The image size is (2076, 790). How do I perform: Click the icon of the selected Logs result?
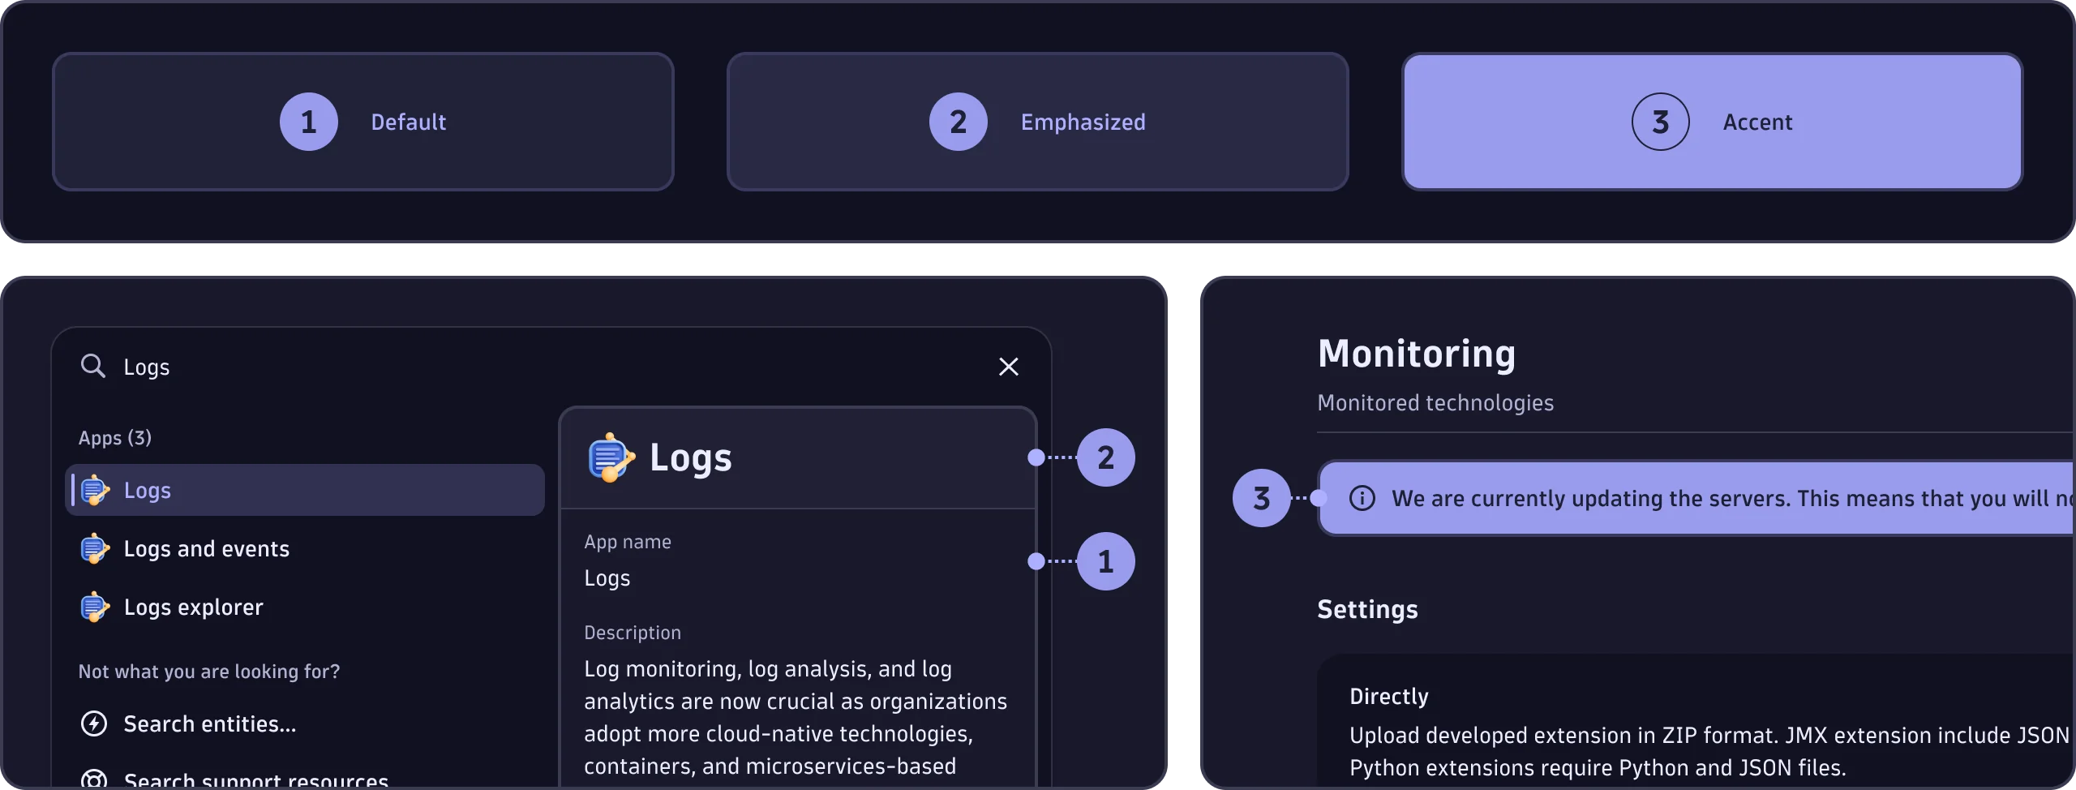[x=95, y=490]
